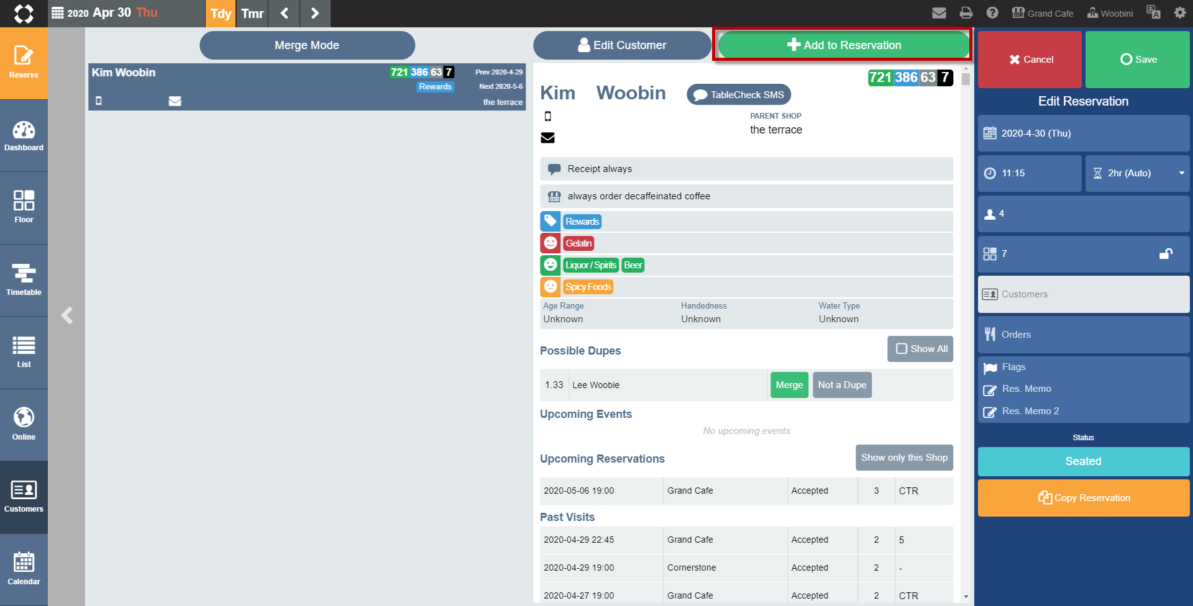Expand the 2hr (Auto) duration dropdown
Screen dimensions: 1193x606
coord(1137,173)
